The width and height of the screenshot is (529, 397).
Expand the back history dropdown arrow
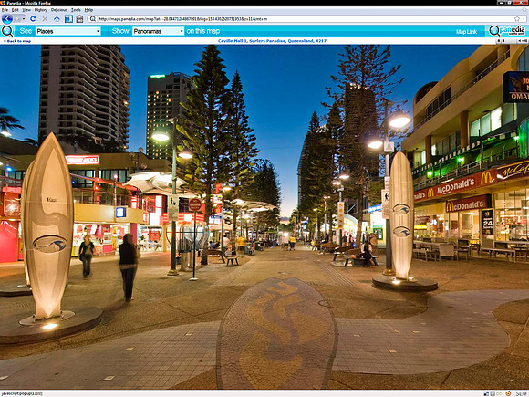click(23, 19)
